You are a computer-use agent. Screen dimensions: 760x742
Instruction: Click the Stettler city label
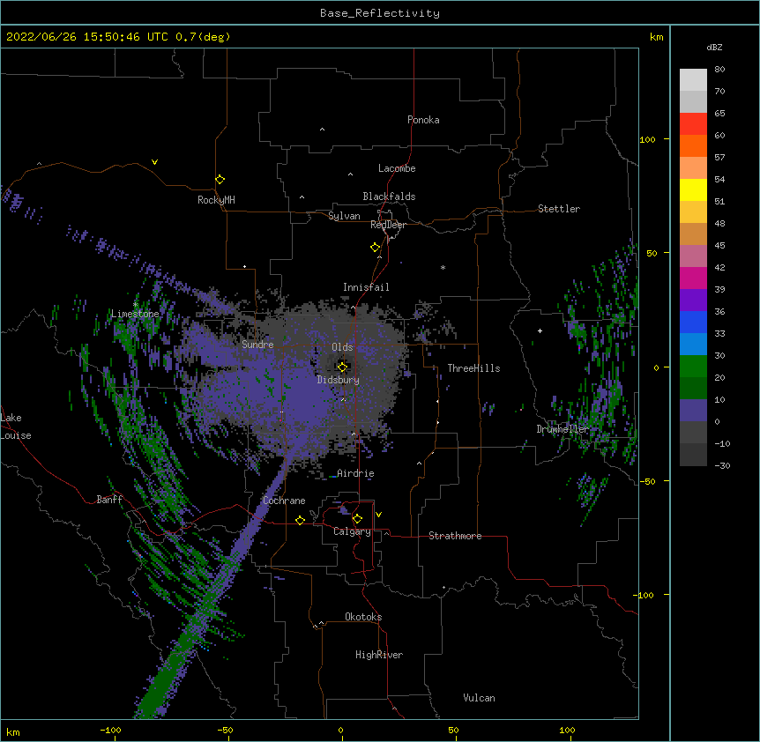[559, 209]
